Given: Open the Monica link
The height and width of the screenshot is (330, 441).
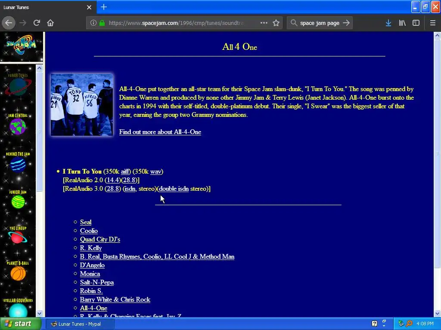Looking at the screenshot, I should pos(90,274).
